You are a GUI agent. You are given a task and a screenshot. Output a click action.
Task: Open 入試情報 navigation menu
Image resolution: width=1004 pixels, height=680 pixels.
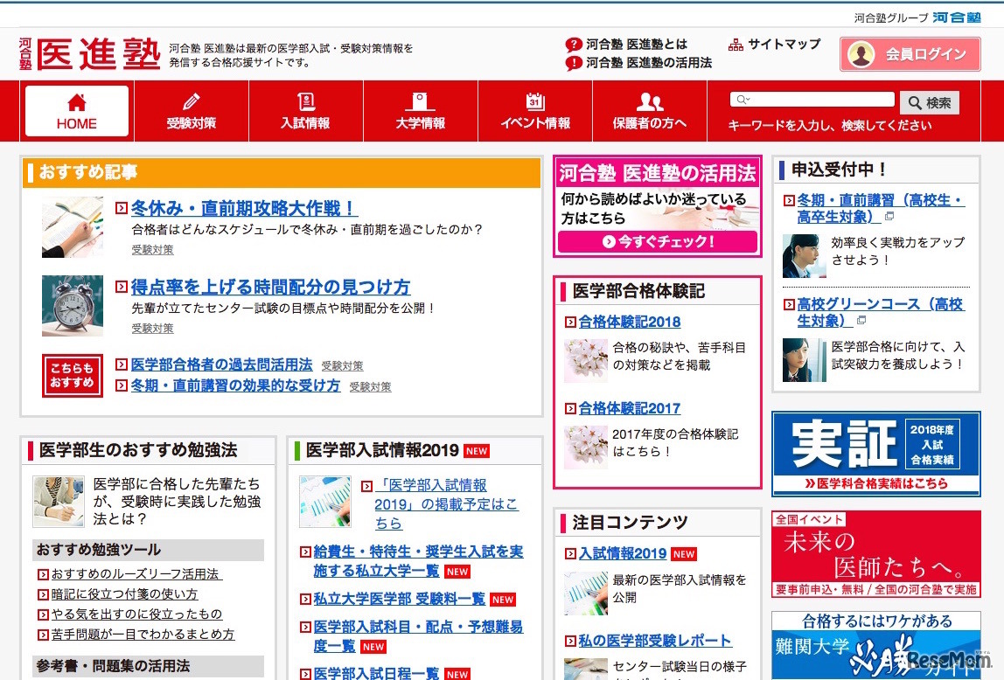click(x=305, y=111)
